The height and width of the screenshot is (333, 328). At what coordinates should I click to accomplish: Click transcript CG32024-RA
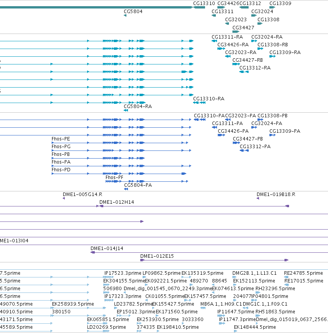[x=267, y=37]
